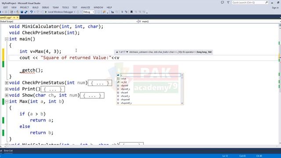This screenshot has height=158, width=281.
Task: Click the Save All toolbar icon
Action: click(26, 12)
